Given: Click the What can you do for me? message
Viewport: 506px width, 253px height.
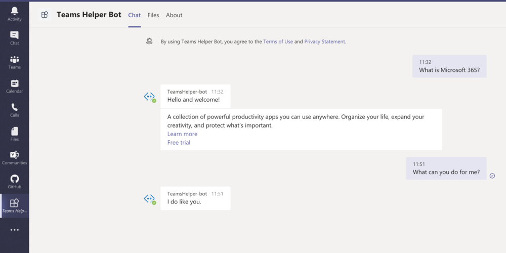Looking at the screenshot, I should point(446,168).
